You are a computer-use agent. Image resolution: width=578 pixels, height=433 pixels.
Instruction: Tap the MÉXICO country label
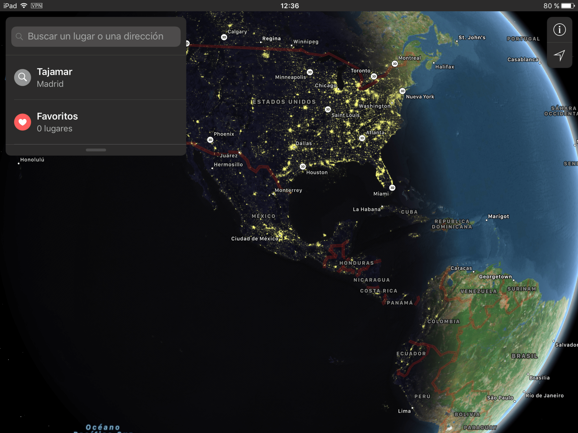[x=264, y=216]
